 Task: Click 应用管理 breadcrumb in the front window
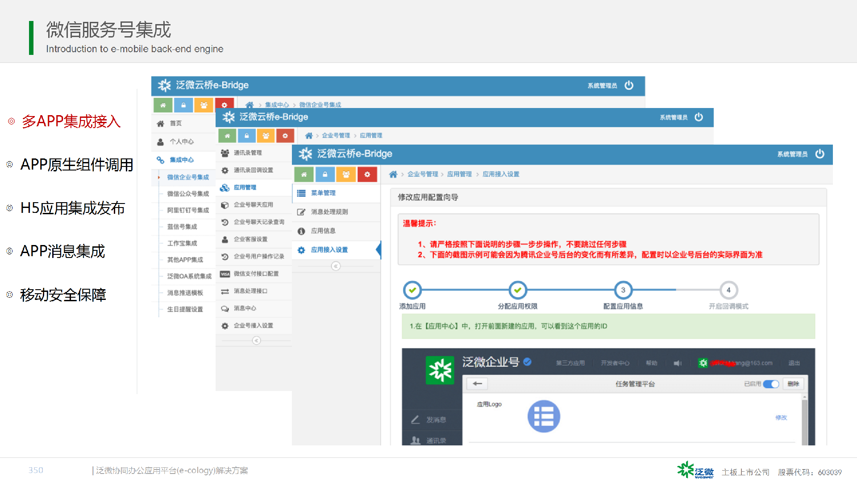459,175
